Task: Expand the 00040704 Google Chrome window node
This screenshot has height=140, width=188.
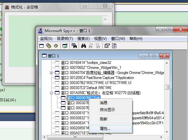Action: [x=51, y=73]
